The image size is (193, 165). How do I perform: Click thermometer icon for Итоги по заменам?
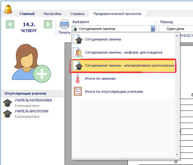[77, 79]
